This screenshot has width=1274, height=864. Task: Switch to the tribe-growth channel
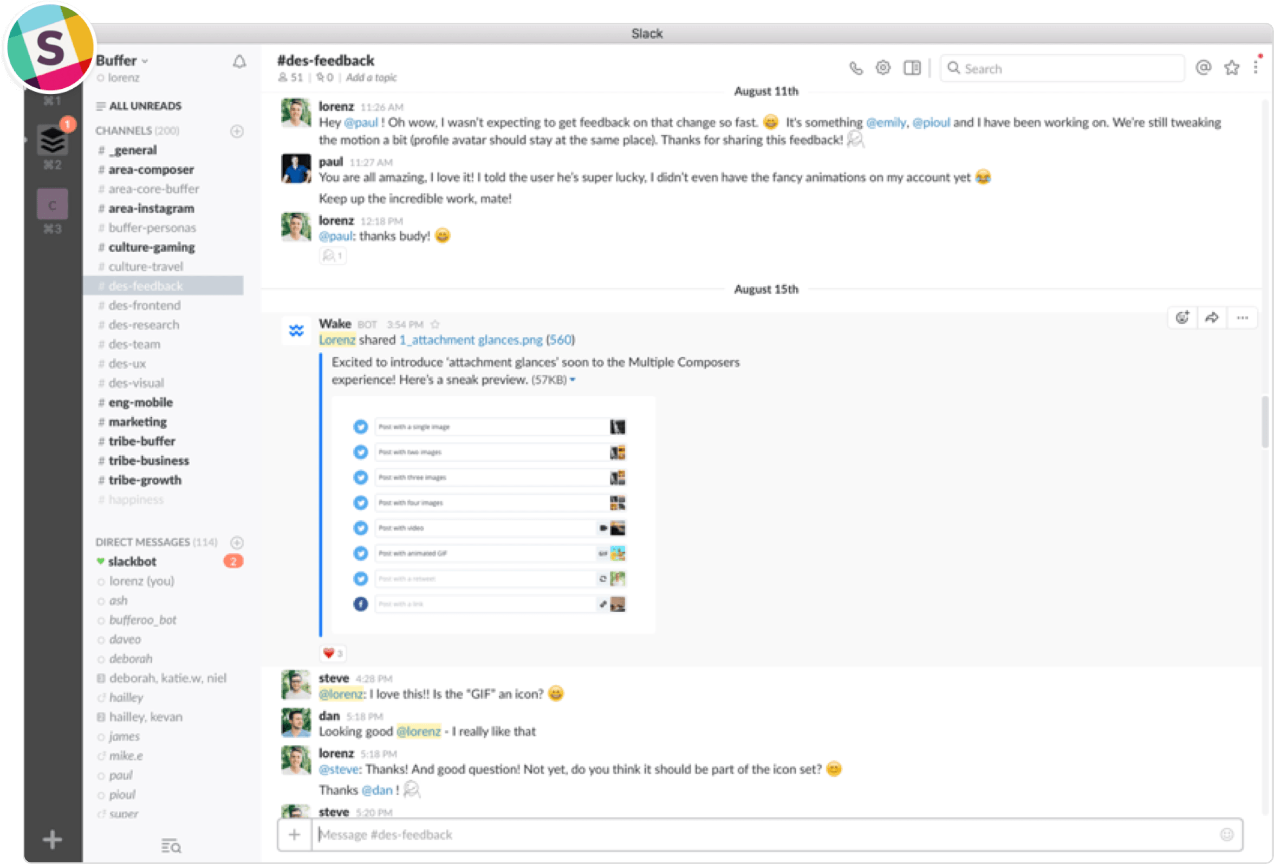click(145, 480)
